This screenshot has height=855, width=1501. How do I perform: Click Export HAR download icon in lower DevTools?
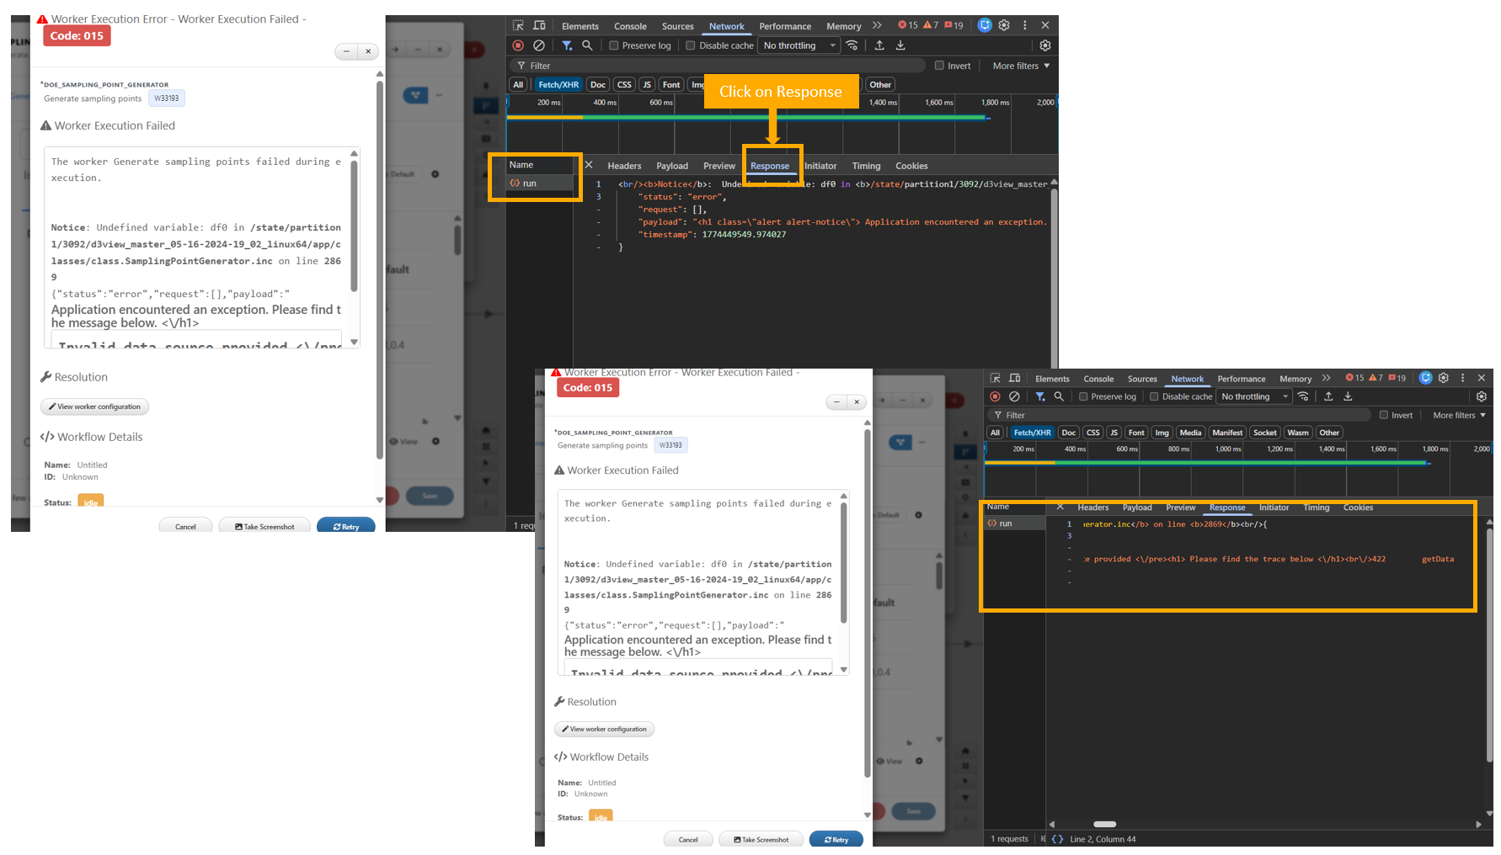1348,396
